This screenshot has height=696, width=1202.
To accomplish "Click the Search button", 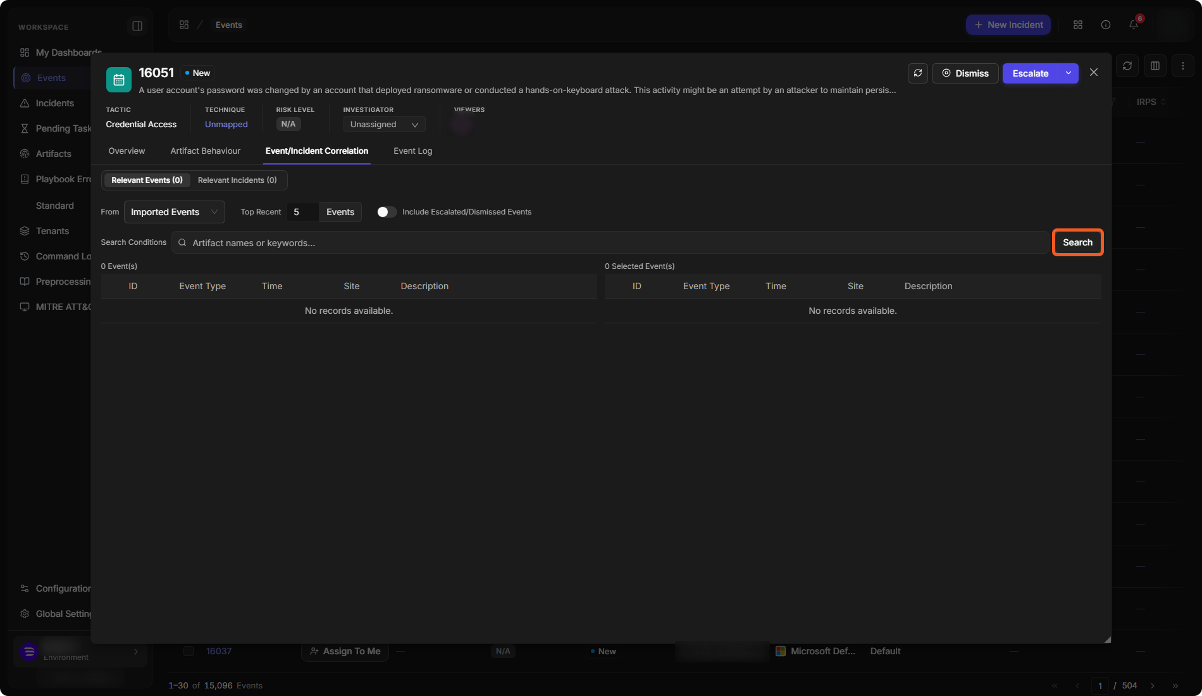I will [x=1077, y=242].
